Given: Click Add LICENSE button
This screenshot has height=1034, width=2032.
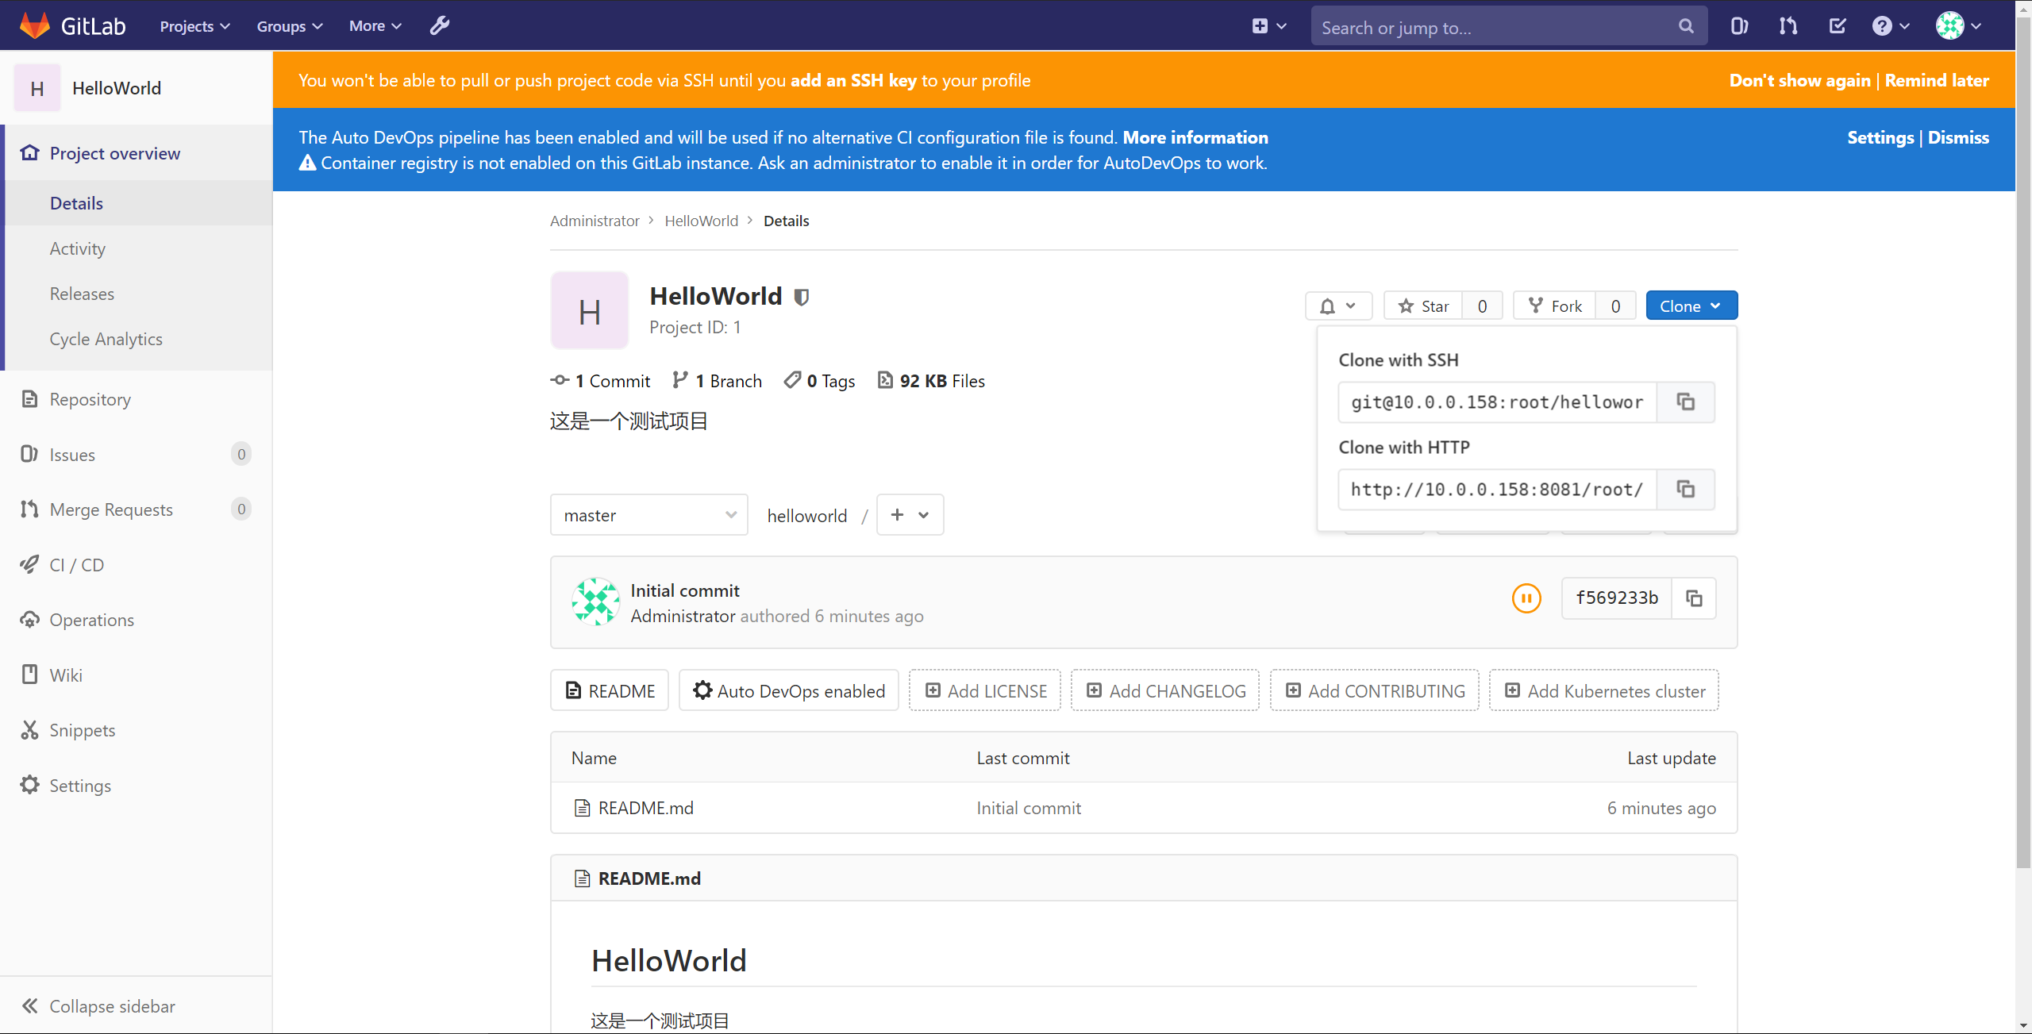Looking at the screenshot, I should (985, 690).
